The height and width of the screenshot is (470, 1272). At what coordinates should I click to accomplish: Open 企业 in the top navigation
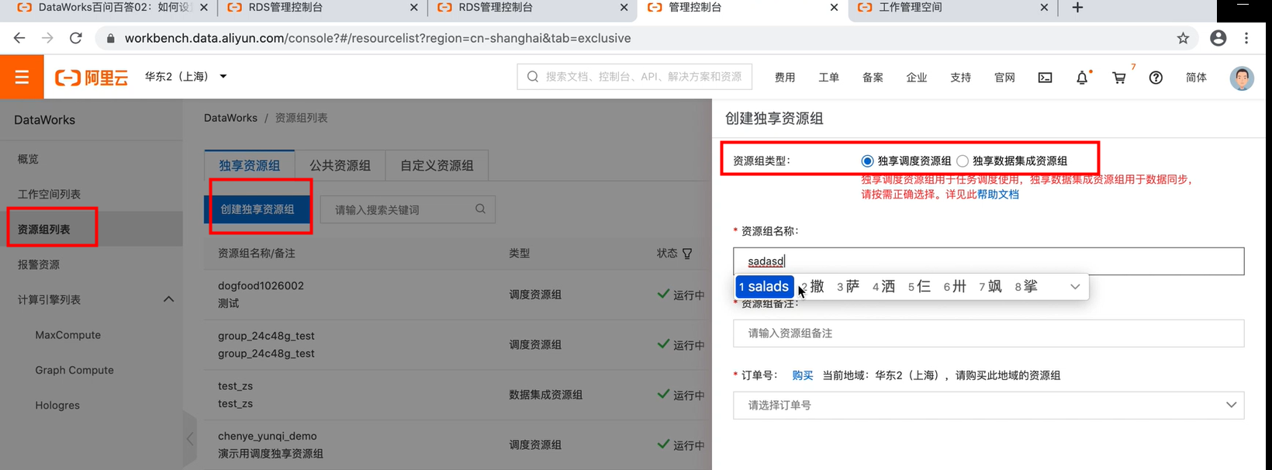click(x=917, y=78)
